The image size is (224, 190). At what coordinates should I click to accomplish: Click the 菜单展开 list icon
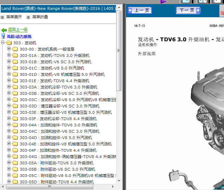coord(2,17)
